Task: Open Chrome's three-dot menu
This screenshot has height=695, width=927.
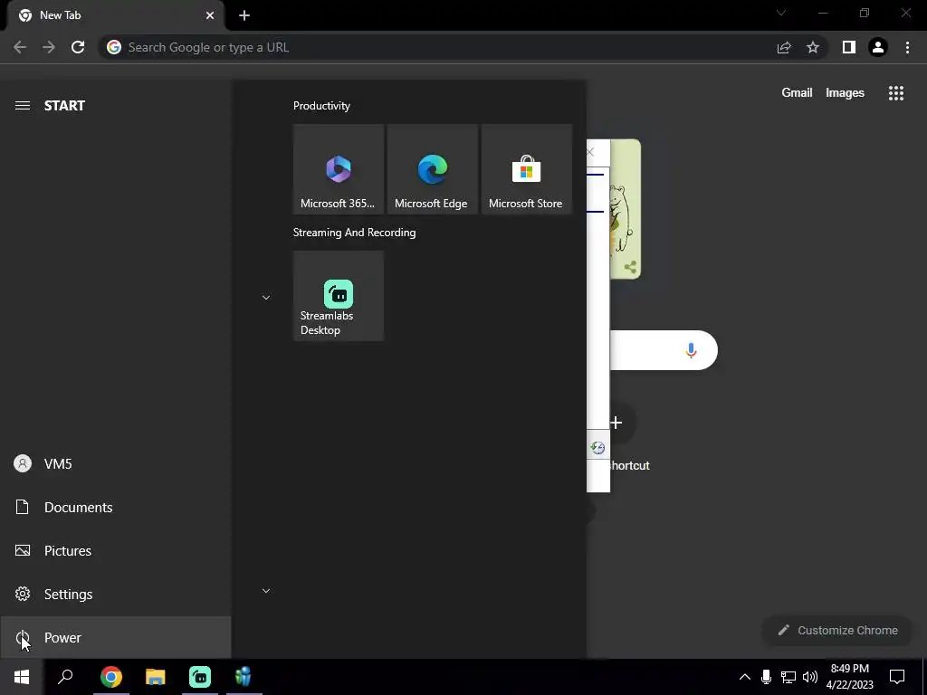Action: [907, 47]
